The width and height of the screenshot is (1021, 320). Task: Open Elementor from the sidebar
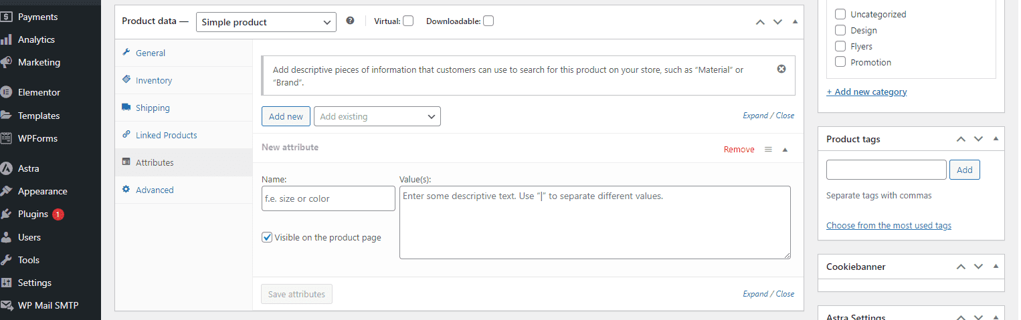(x=39, y=92)
